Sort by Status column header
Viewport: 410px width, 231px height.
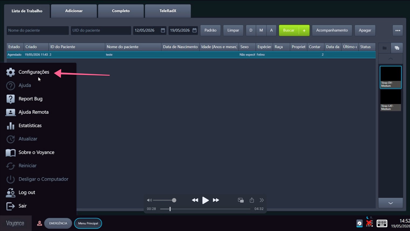367,47
